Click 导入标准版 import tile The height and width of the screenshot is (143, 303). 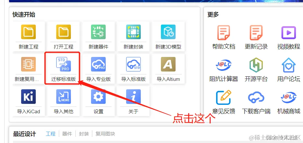coord(133,69)
